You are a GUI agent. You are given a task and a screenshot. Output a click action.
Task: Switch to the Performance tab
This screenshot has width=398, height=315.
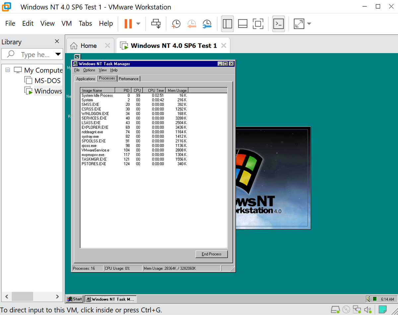[x=129, y=79]
